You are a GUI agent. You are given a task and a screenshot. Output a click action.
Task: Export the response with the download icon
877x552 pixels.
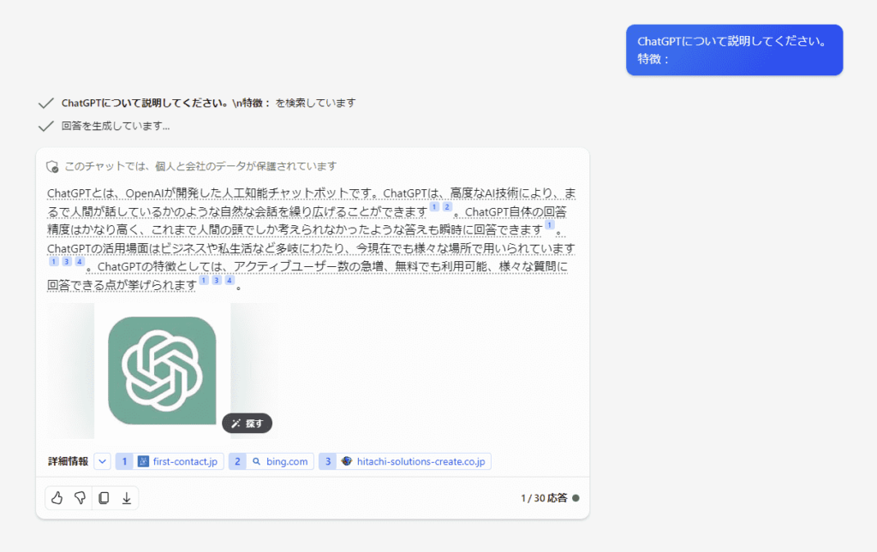click(127, 498)
